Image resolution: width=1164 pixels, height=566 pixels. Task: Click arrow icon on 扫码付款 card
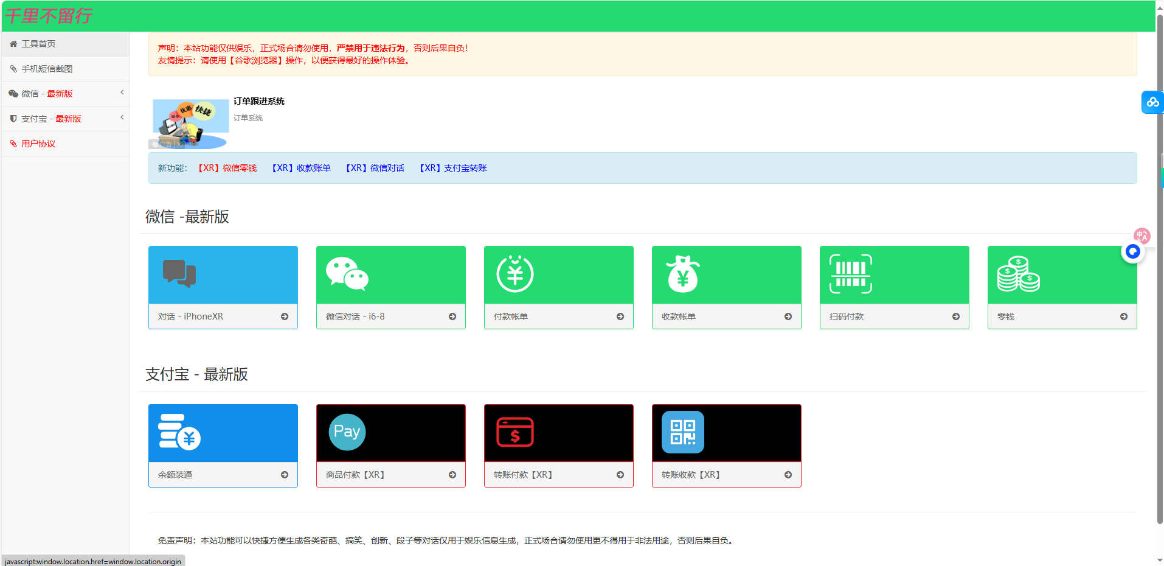pyautogui.click(x=956, y=316)
